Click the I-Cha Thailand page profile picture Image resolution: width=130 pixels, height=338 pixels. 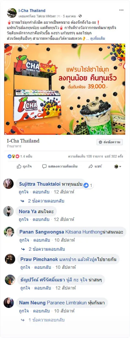click(x=12, y=13)
